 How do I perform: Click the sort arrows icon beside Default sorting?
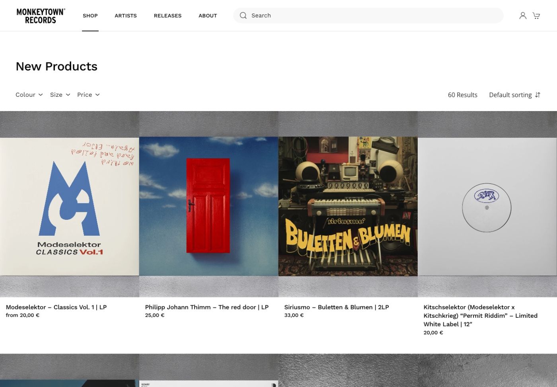(x=538, y=95)
